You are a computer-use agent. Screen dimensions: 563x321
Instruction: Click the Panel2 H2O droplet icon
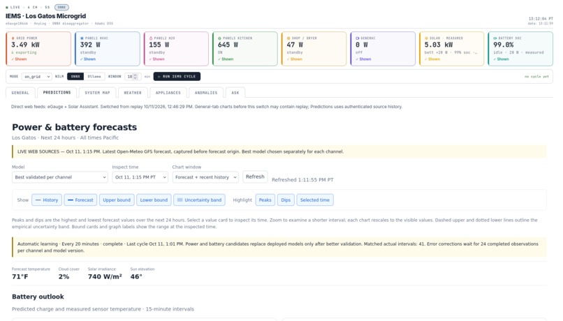tap(151, 38)
